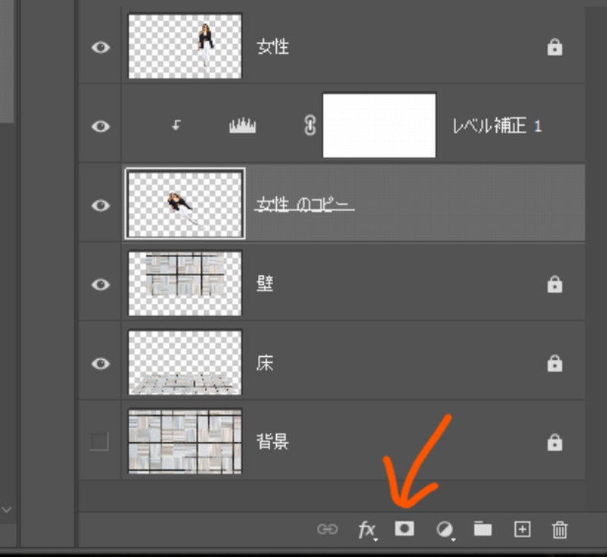This screenshot has height=557, width=607.
Task: Hide the 床 layer using its eye icon
Action: coord(100,364)
